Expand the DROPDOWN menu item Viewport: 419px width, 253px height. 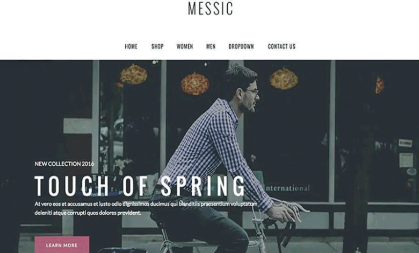[241, 47]
